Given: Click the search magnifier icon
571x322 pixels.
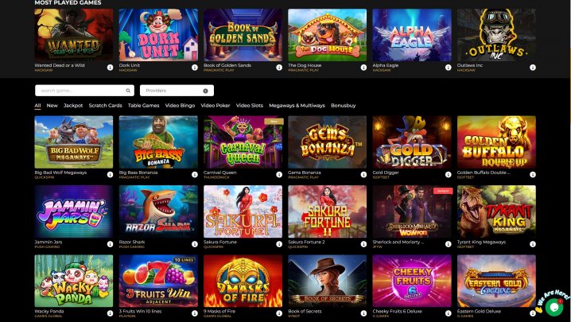Looking at the screenshot, I should pos(128,91).
